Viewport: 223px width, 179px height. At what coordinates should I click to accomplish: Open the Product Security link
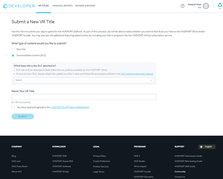(x=101, y=166)
